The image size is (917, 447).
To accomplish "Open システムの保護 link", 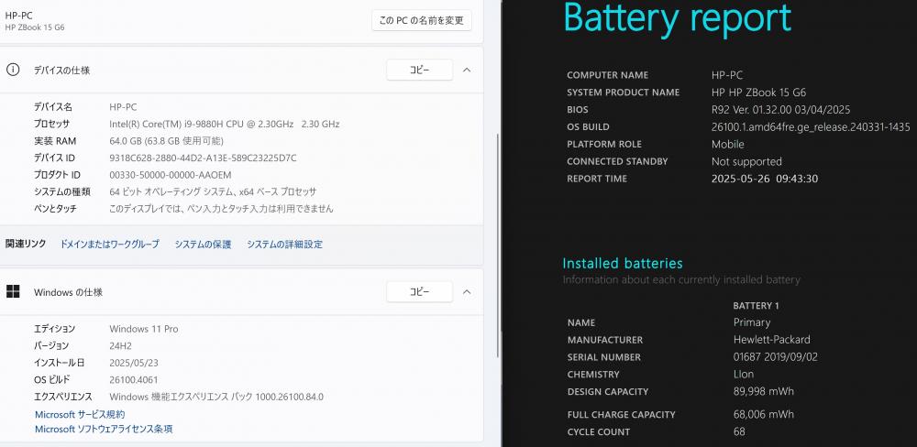I will tap(203, 245).
